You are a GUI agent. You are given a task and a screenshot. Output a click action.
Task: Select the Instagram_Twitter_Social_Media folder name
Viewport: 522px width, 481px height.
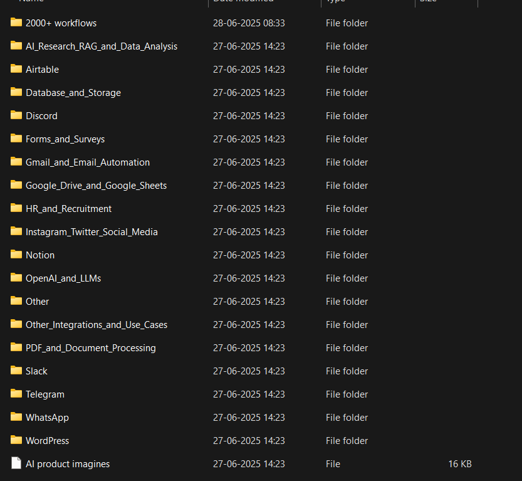[91, 232]
